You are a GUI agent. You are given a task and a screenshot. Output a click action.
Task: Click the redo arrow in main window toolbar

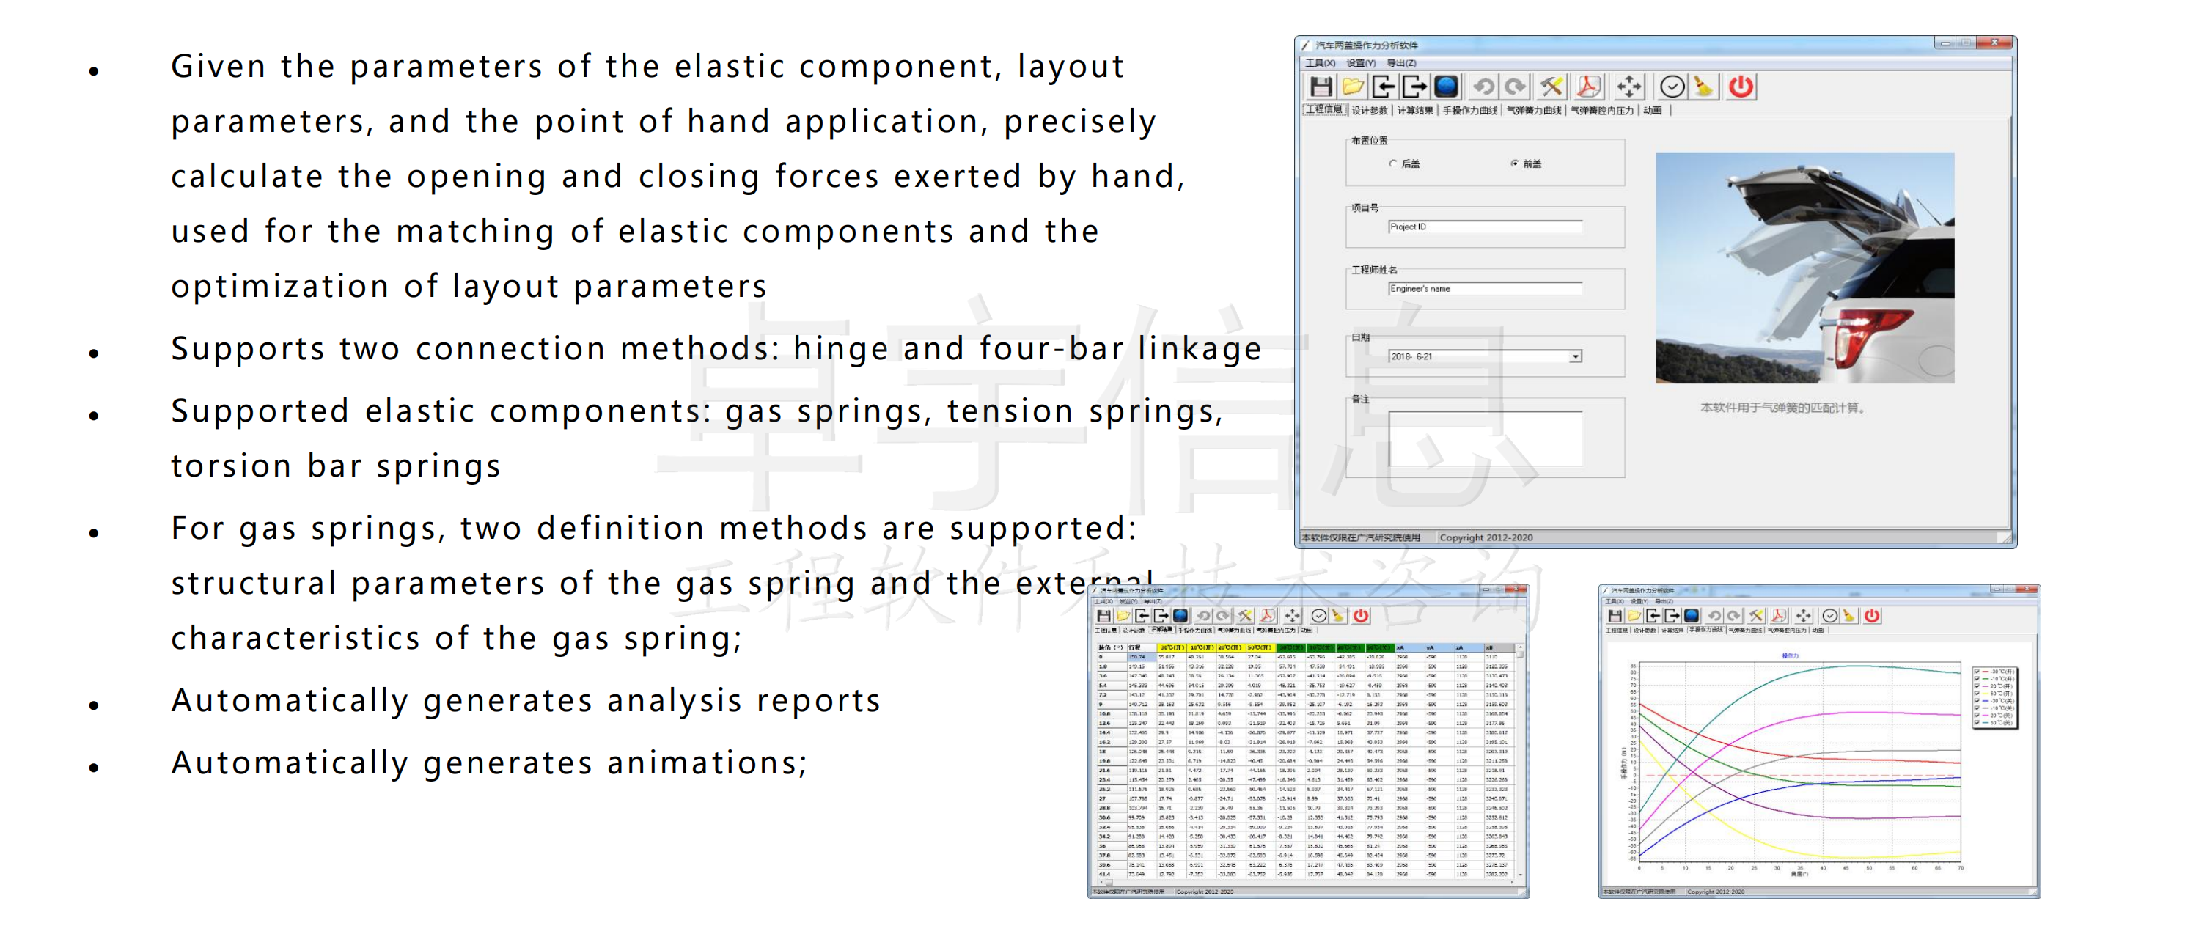[1516, 87]
